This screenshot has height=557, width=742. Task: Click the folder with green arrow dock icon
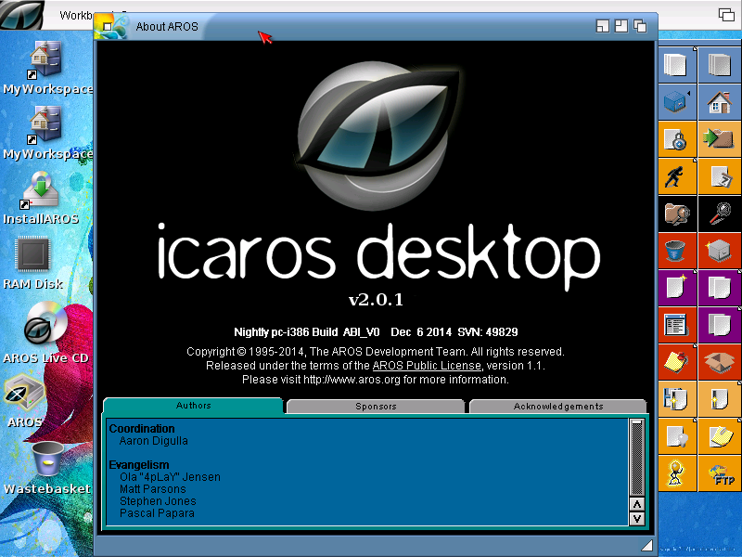point(719,138)
